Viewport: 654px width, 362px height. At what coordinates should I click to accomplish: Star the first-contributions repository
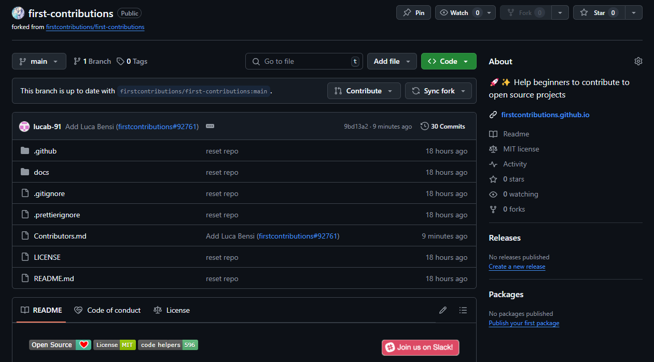(x=599, y=12)
